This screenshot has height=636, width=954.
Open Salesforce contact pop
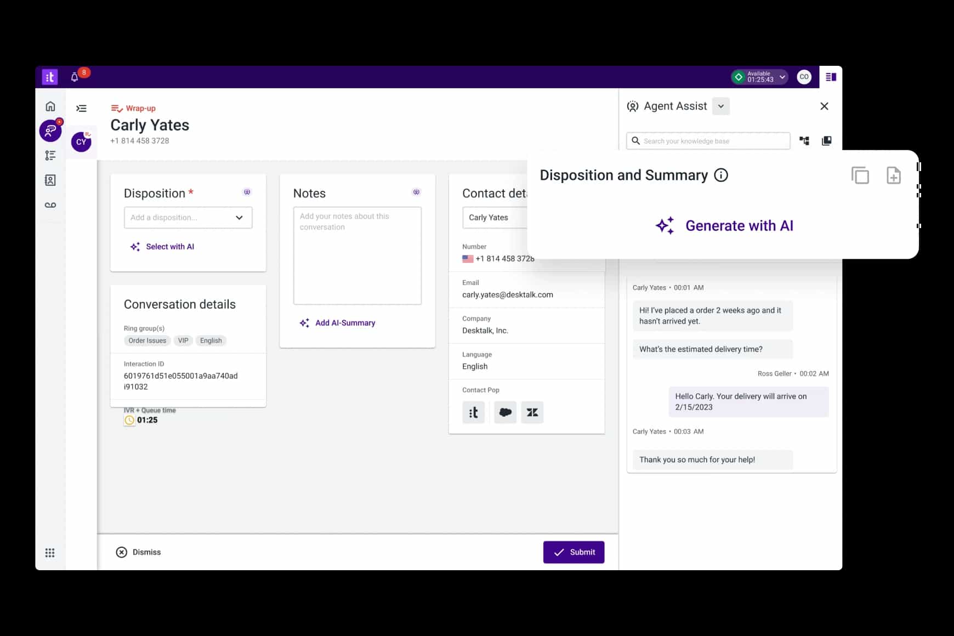coord(505,412)
